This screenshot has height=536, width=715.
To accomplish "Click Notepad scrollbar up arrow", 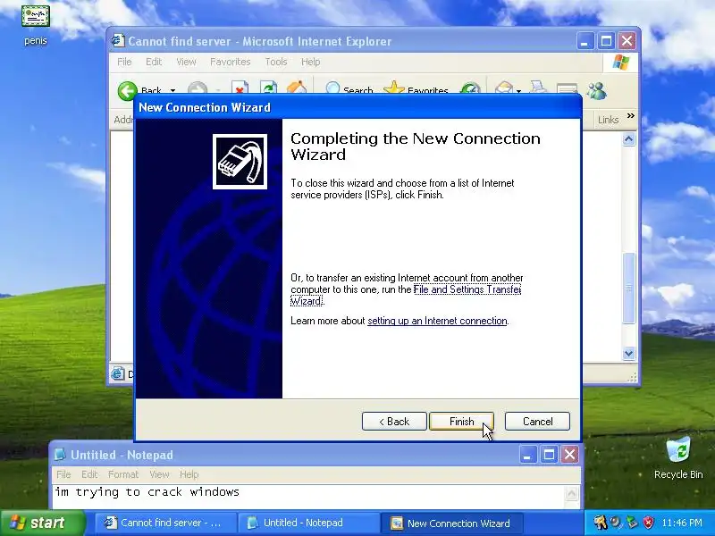I will pyautogui.click(x=571, y=493).
